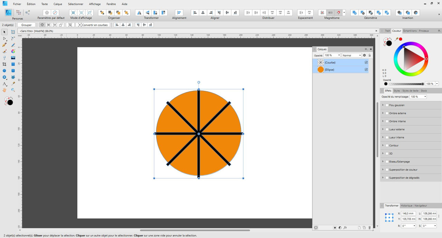Screen dimensions: 442x238
Task: Choose the Cog shape tool
Action: click(4, 77)
